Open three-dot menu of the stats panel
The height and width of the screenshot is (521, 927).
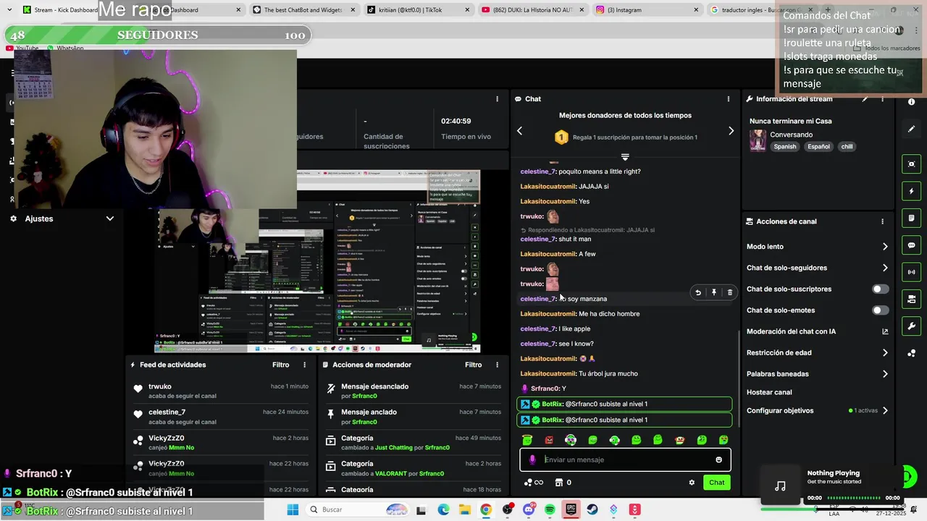pyautogui.click(x=497, y=99)
